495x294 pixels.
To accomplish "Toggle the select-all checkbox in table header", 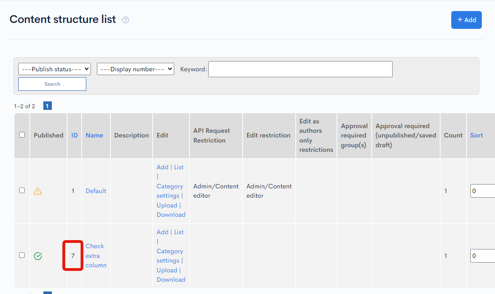I will pyautogui.click(x=22, y=135).
